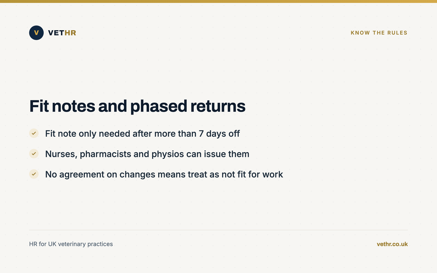Viewport: 437px width, 273px height.
Task: Click the checkmark beside the nurses and pharmacists bullet
Action: (34, 154)
